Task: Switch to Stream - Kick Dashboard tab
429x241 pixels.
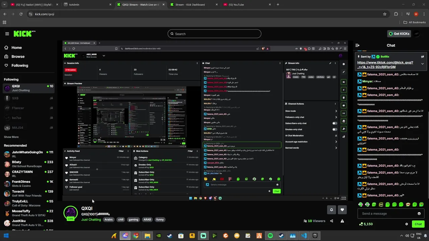Action: pos(193,5)
